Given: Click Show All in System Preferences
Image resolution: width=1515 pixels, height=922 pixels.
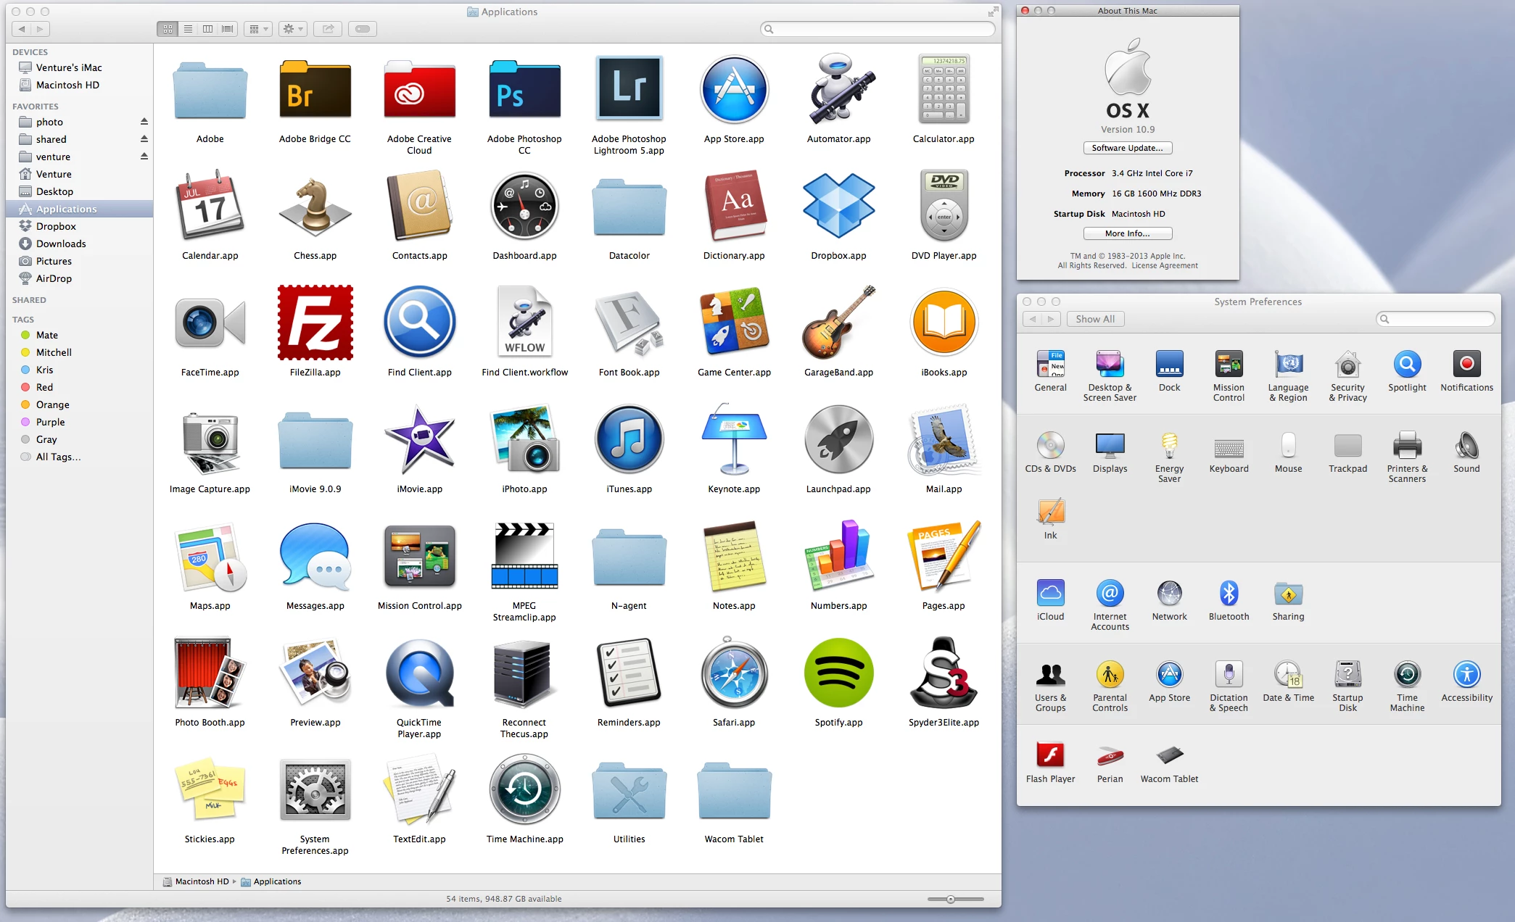Looking at the screenshot, I should pyautogui.click(x=1094, y=319).
